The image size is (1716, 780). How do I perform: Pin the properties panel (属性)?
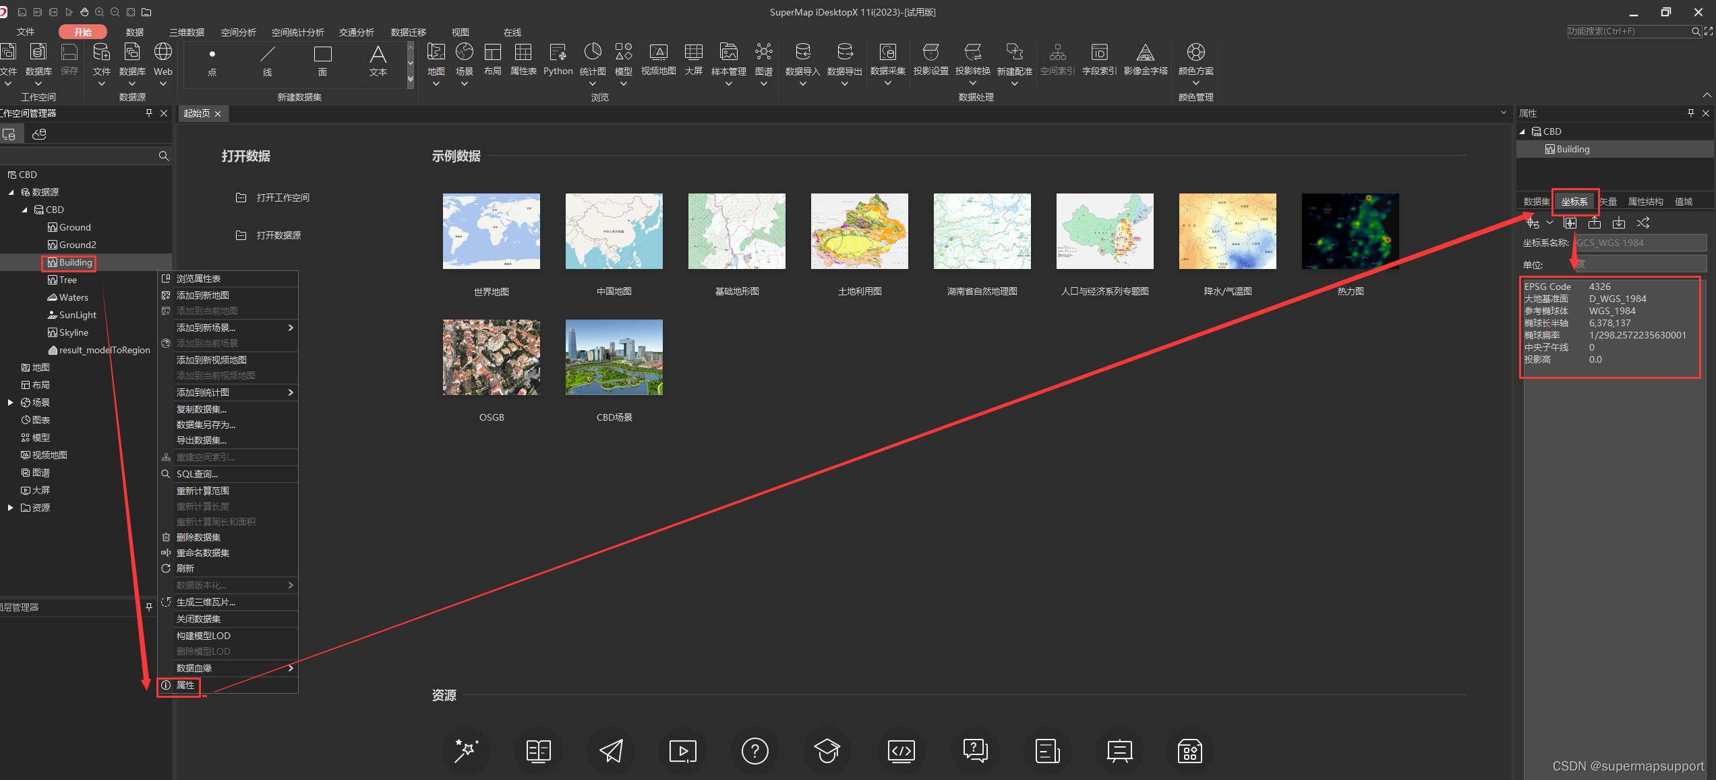point(1690,113)
